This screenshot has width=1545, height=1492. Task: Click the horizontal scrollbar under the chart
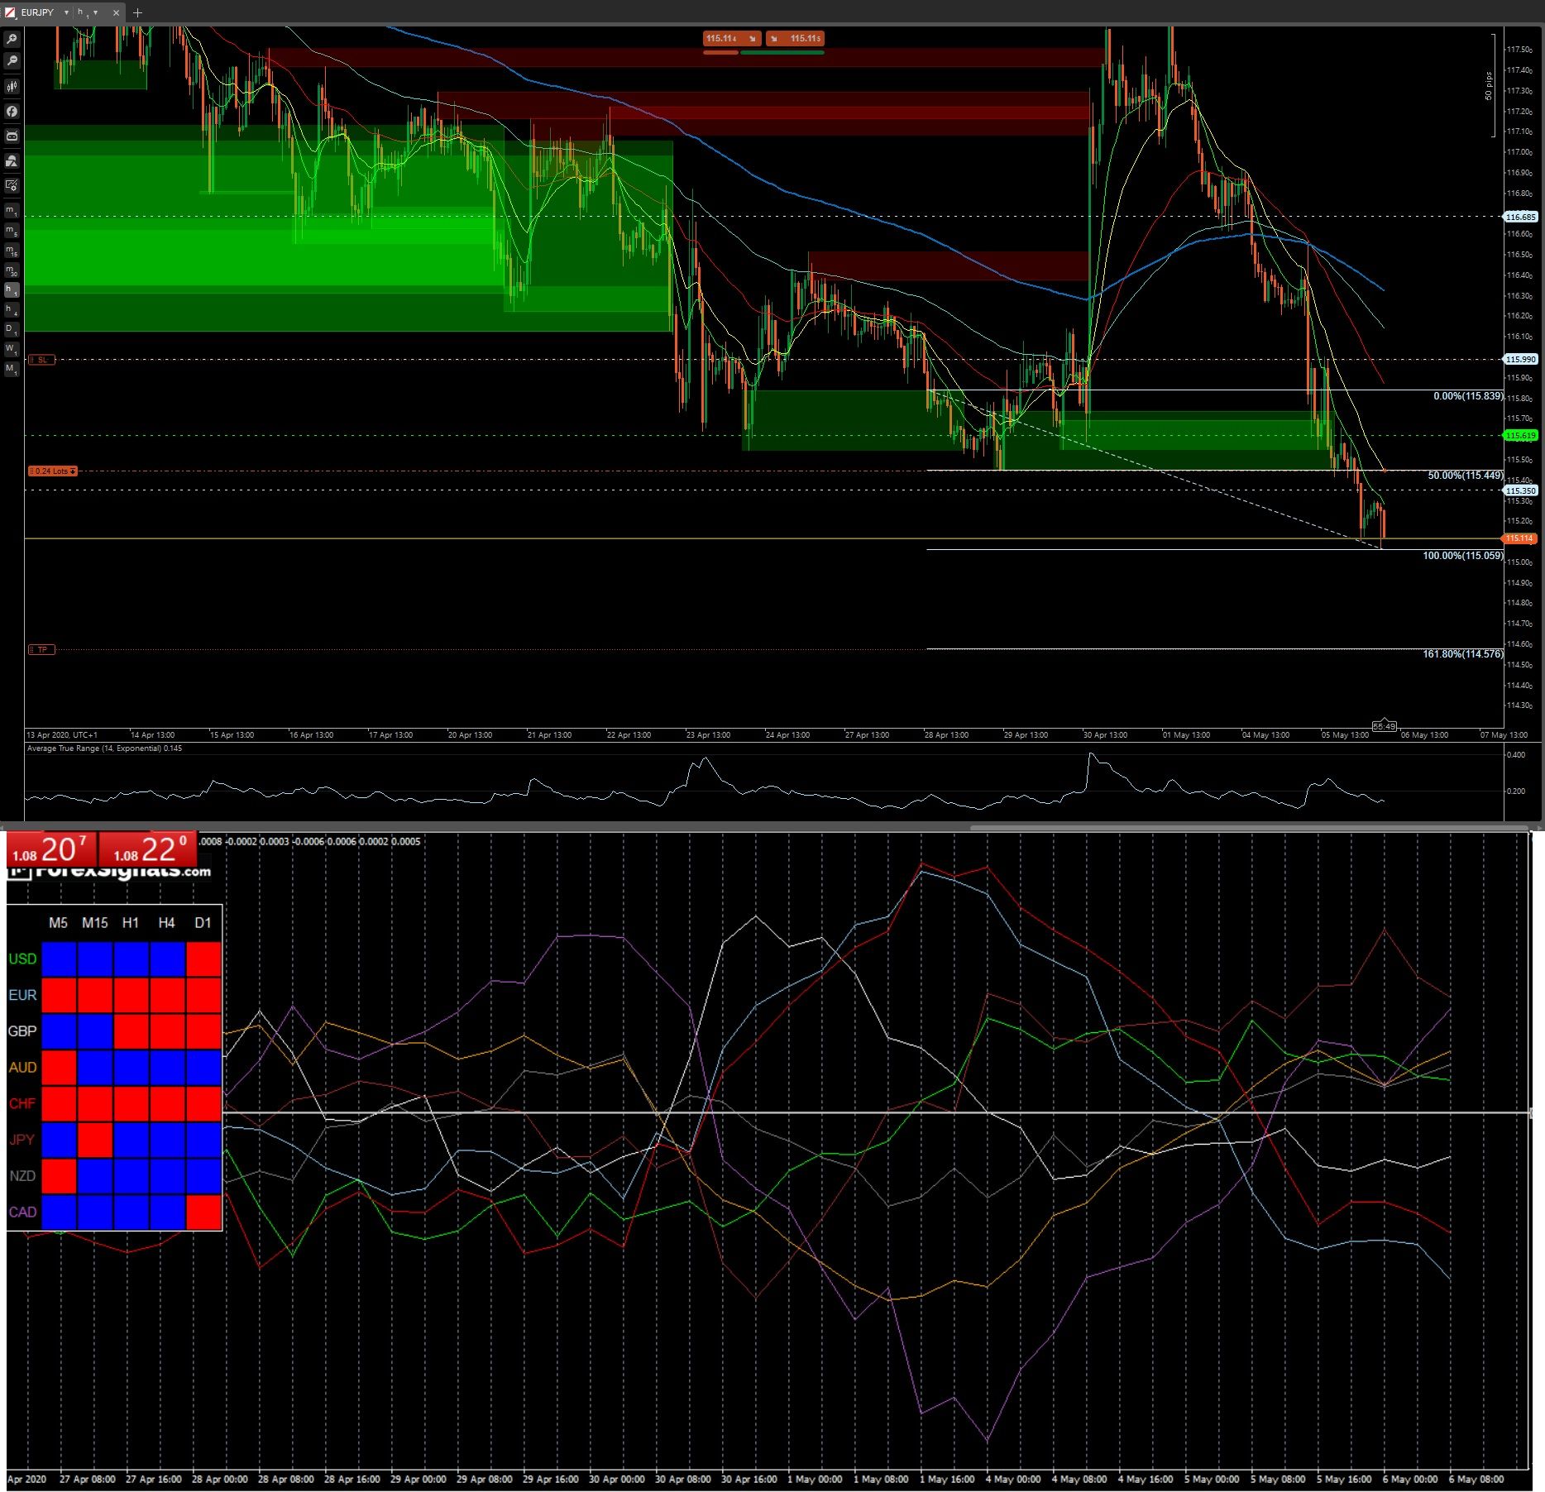click(x=1247, y=826)
